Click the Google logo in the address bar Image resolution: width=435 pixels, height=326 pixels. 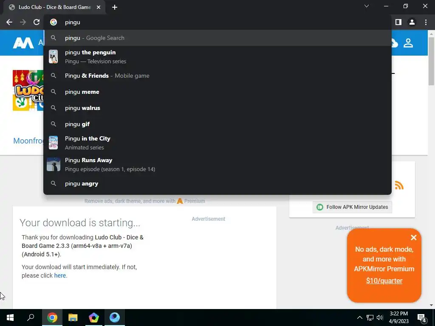(53, 22)
